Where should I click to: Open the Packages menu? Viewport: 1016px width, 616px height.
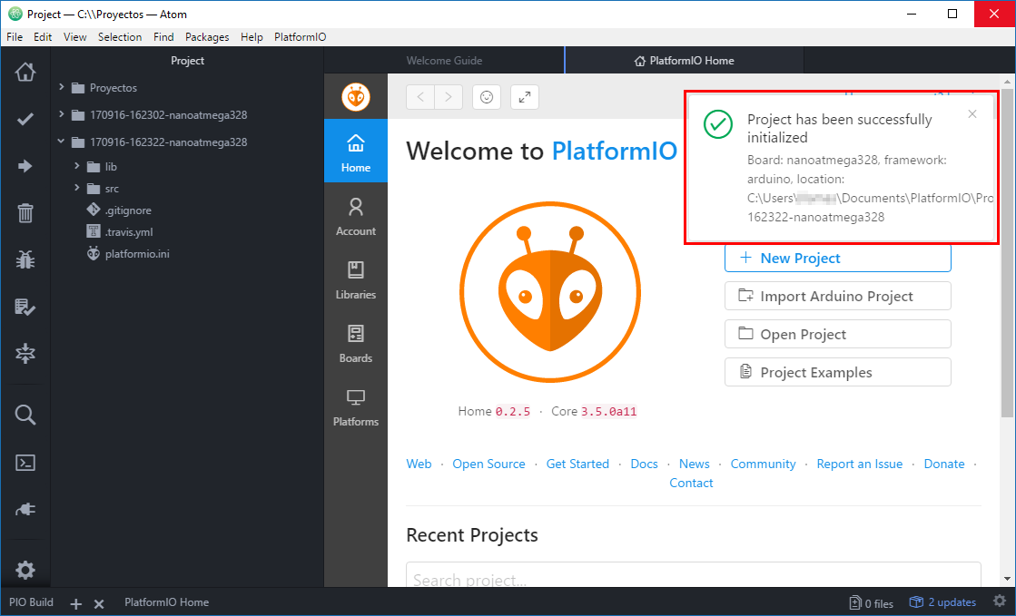pyautogui.click(x=207, y=37)
